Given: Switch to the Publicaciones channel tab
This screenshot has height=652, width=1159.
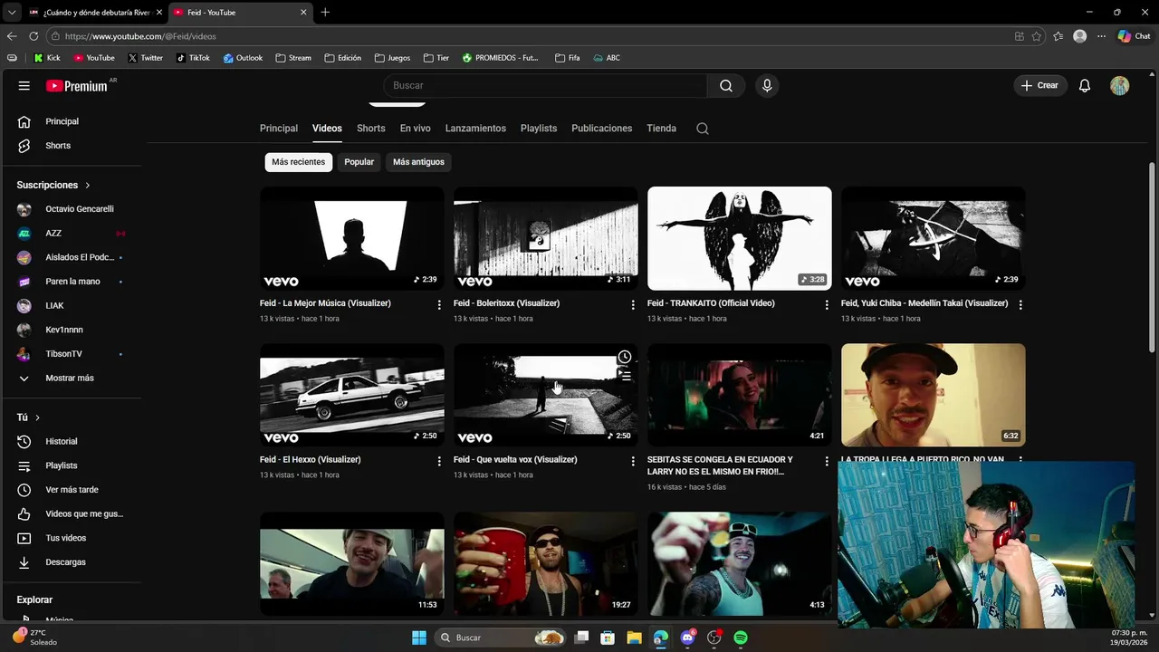Looking at the screenshot, I should pyautogui.click(x=602, y=129).
